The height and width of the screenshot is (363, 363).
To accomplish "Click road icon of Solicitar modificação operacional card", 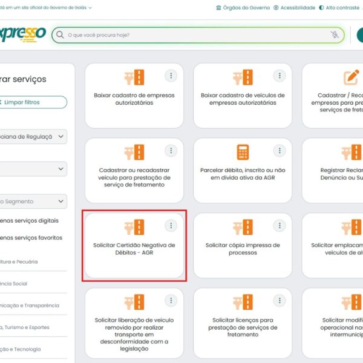I will click(352, 302).
